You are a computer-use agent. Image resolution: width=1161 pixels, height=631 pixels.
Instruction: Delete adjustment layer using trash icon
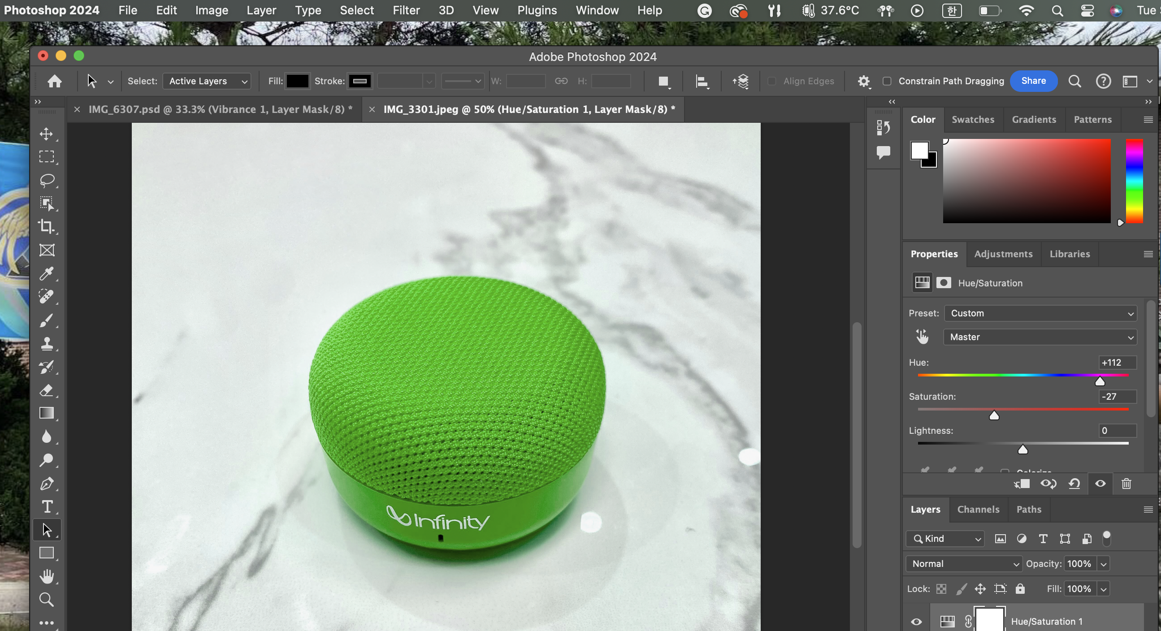click(1126, 484)
